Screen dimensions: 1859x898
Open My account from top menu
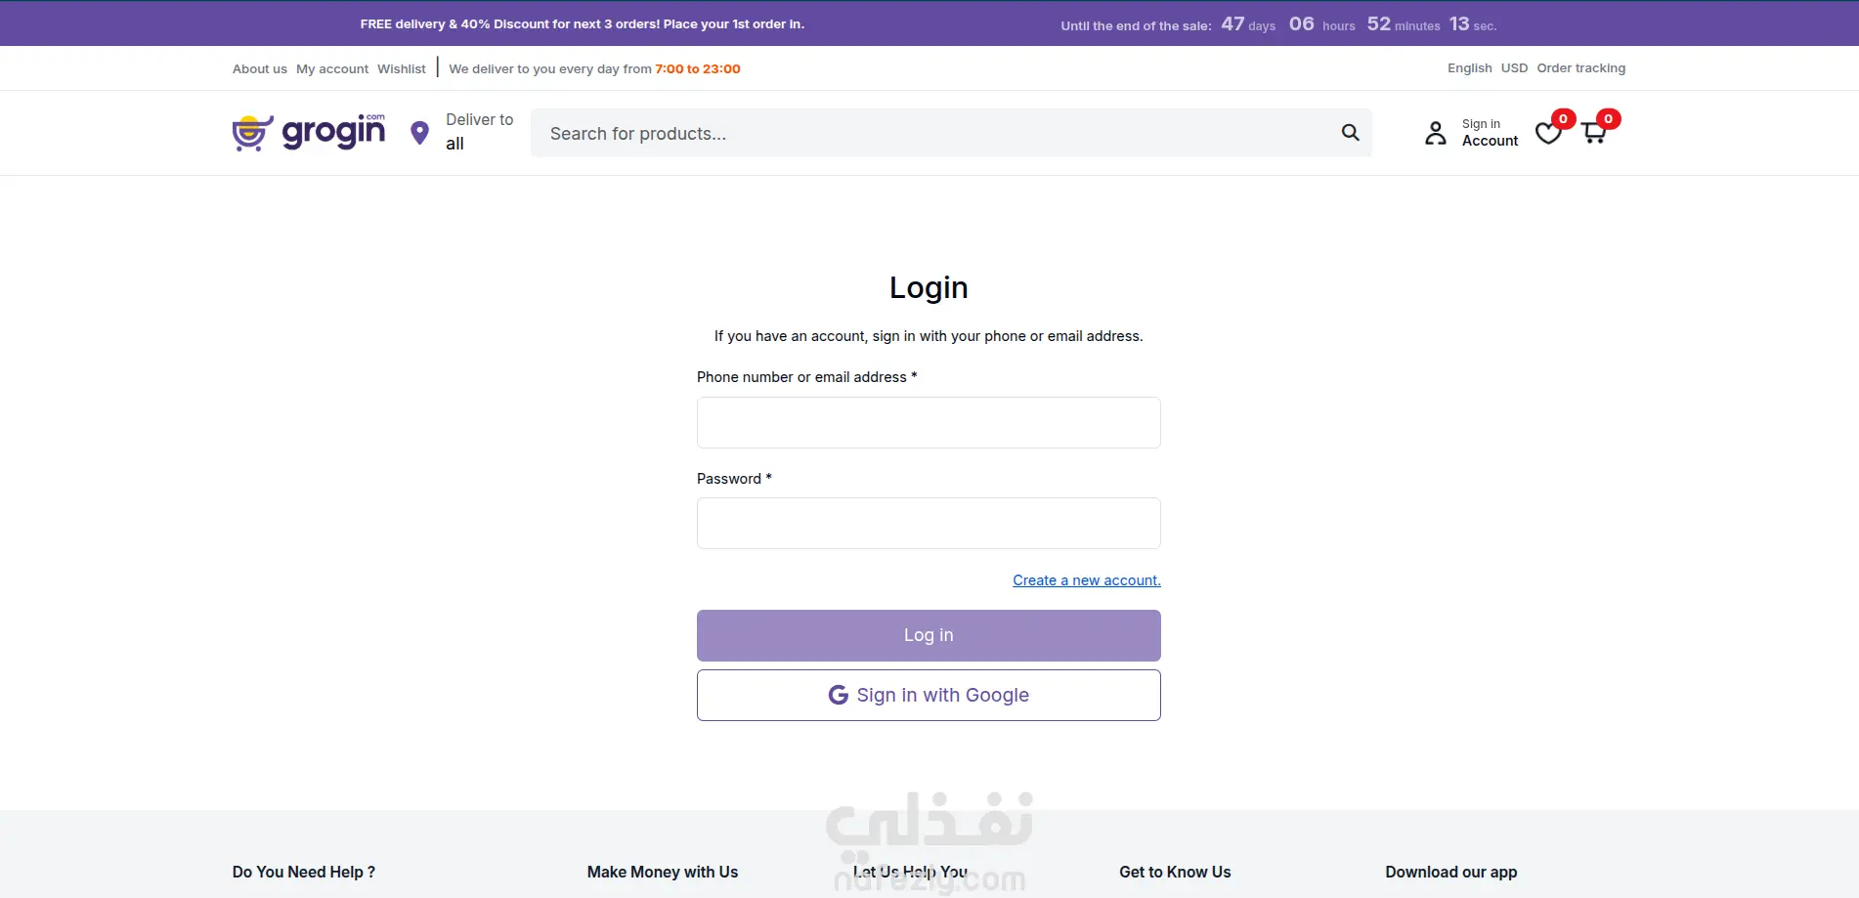[332, 69]
